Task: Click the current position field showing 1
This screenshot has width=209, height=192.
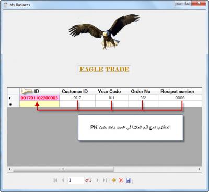Action: (76, 180)
